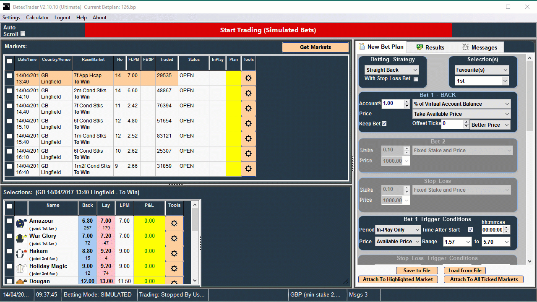Image resolution: width=537 pixels, height=302 pixels.
Task: Toggle the Auto Scroll checkbox
Action: tap(23, 34)
